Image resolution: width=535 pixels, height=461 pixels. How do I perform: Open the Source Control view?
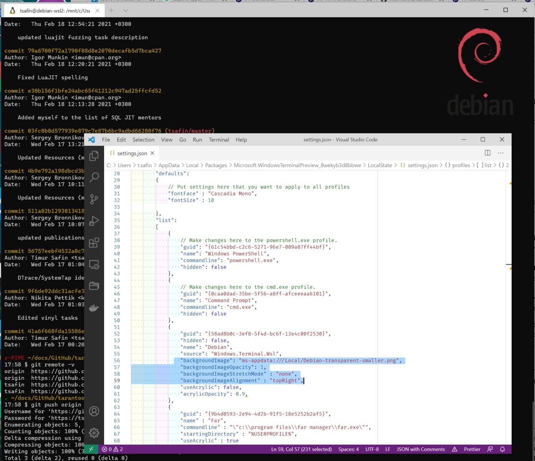tap(94, 199)
